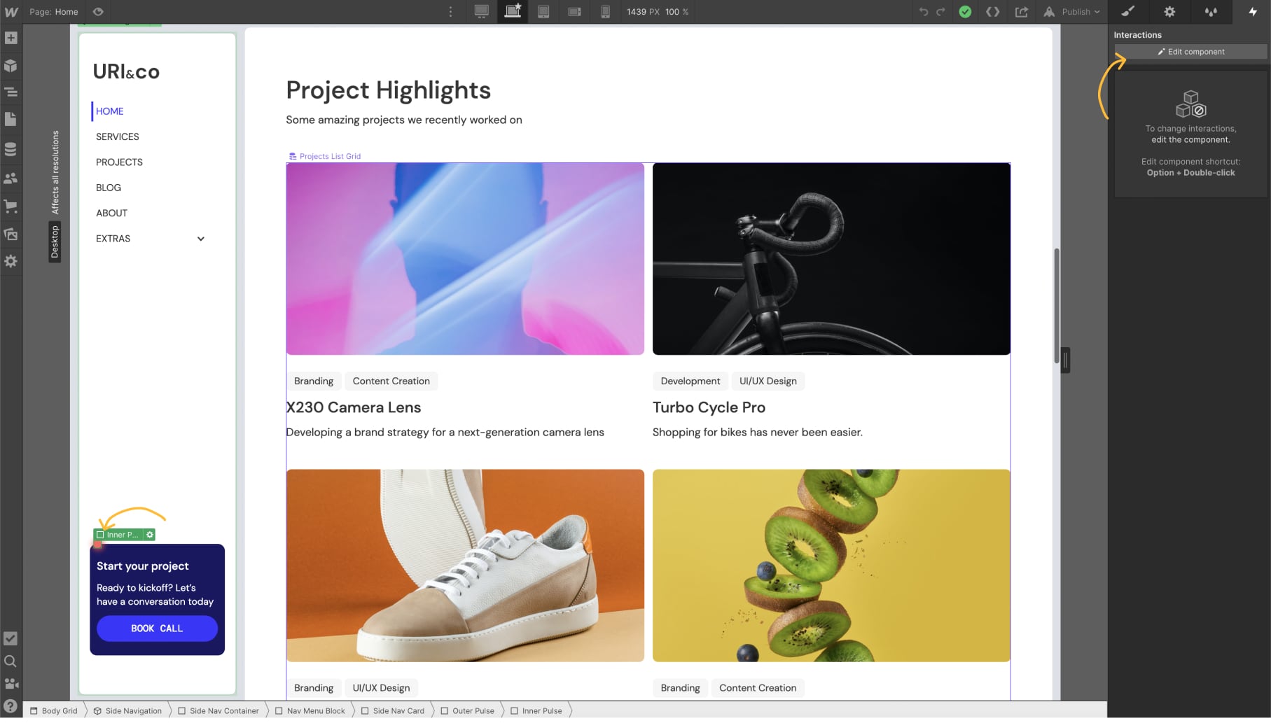Select the base desktop breakpoint with star
The height and width of the screenshot is (723, 1271).
click(x=513, y=12)
